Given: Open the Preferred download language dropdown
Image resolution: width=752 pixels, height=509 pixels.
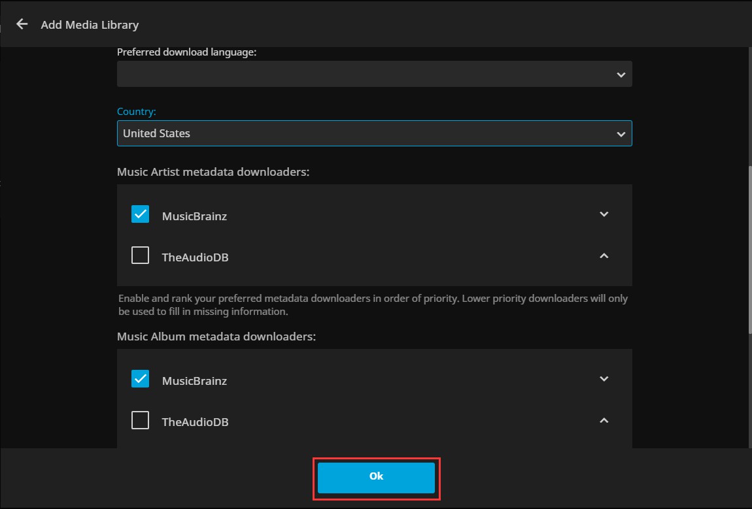Looking at the screenshot, I should click(374, 74).
